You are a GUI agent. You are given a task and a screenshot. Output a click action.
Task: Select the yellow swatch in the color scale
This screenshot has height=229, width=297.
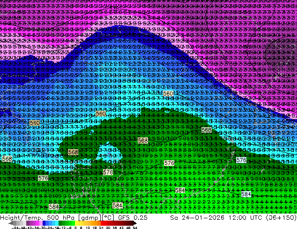(x=76, y=223)
